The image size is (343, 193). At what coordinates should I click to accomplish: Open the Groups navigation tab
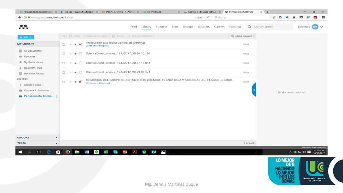tap(188, 27)
